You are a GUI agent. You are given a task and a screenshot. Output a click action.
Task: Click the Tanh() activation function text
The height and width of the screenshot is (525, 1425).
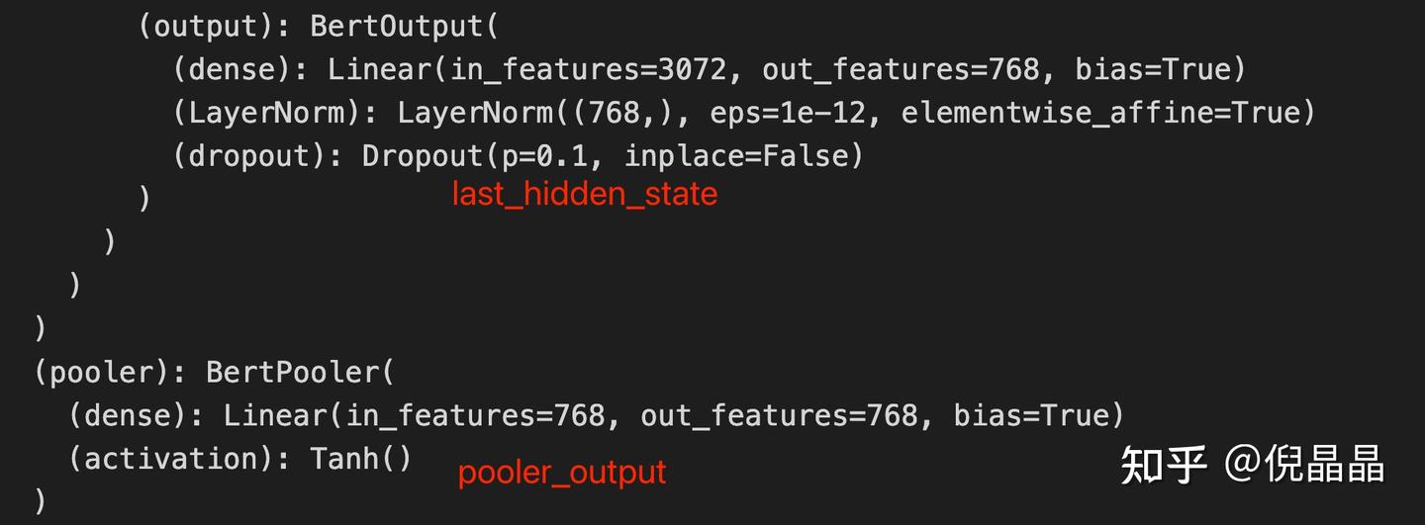(360, 459)
